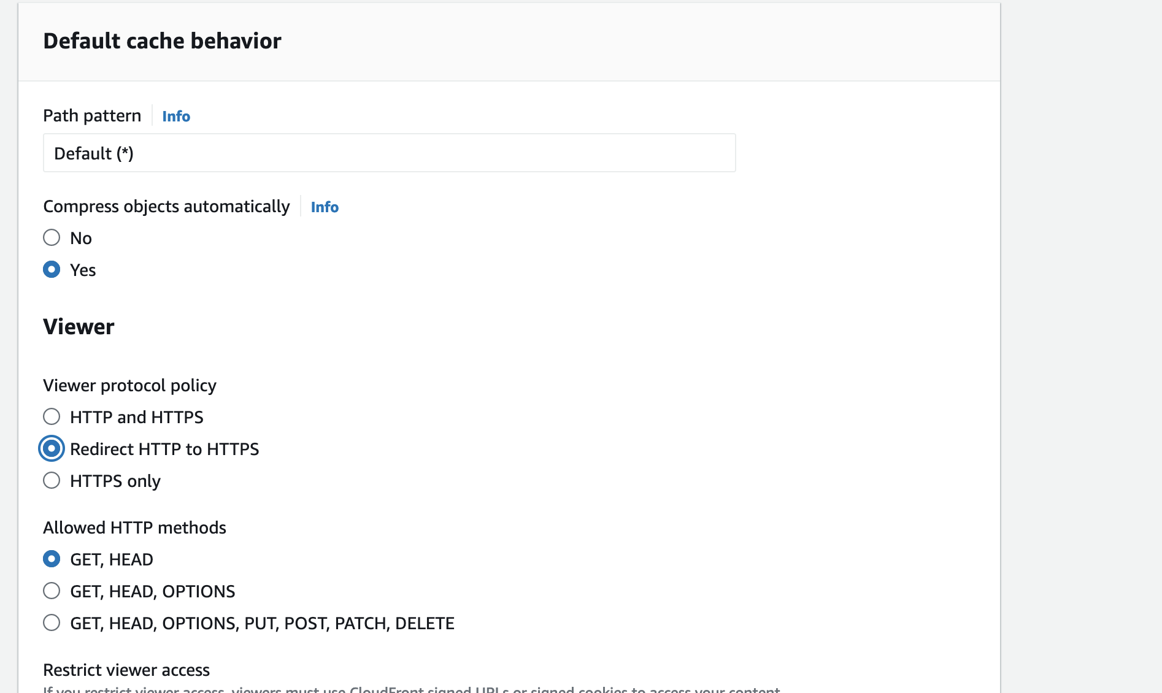Select GET, HEAD allowed methods
Screen dimensions: 1162x693
pyautogui.click(x=52, y=559)
